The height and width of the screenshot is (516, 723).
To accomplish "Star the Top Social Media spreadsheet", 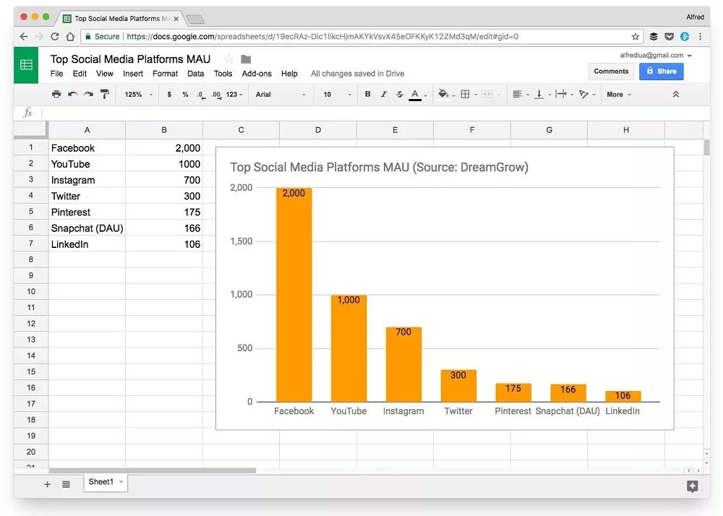I will [x=228, y=59].
